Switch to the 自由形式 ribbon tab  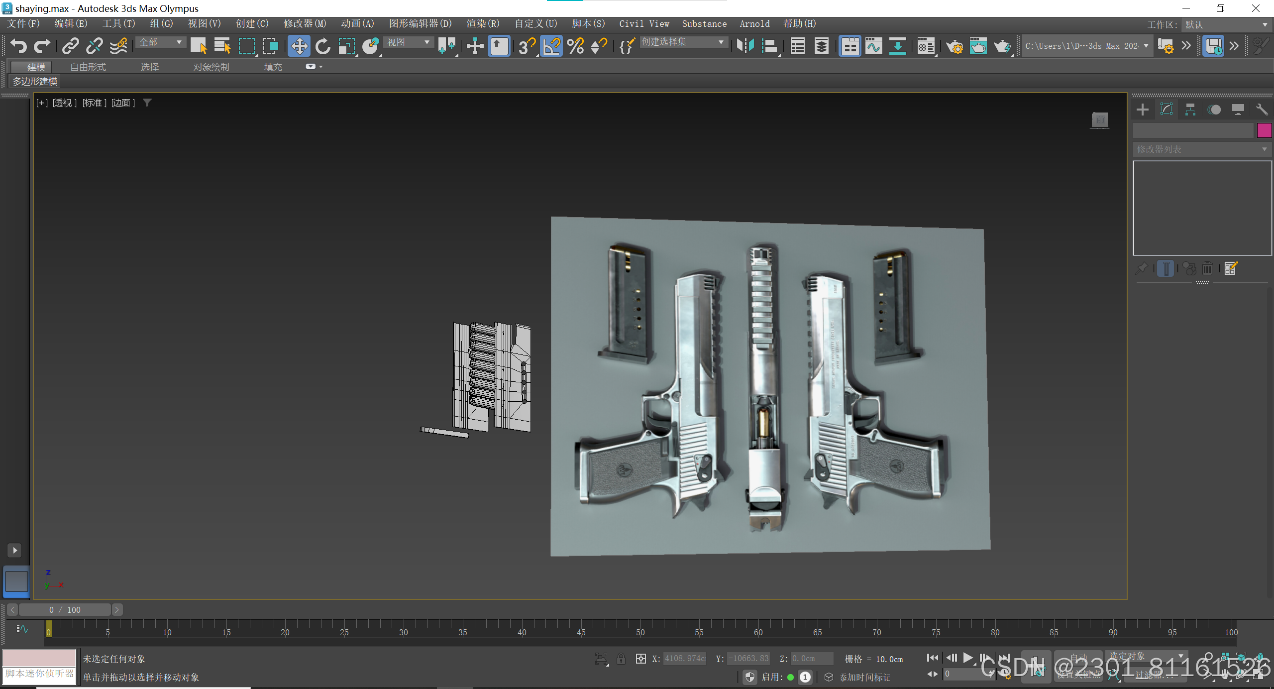pos(88,67)
